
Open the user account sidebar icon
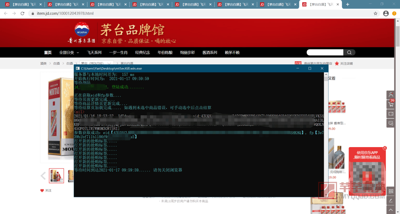point(391,94)
